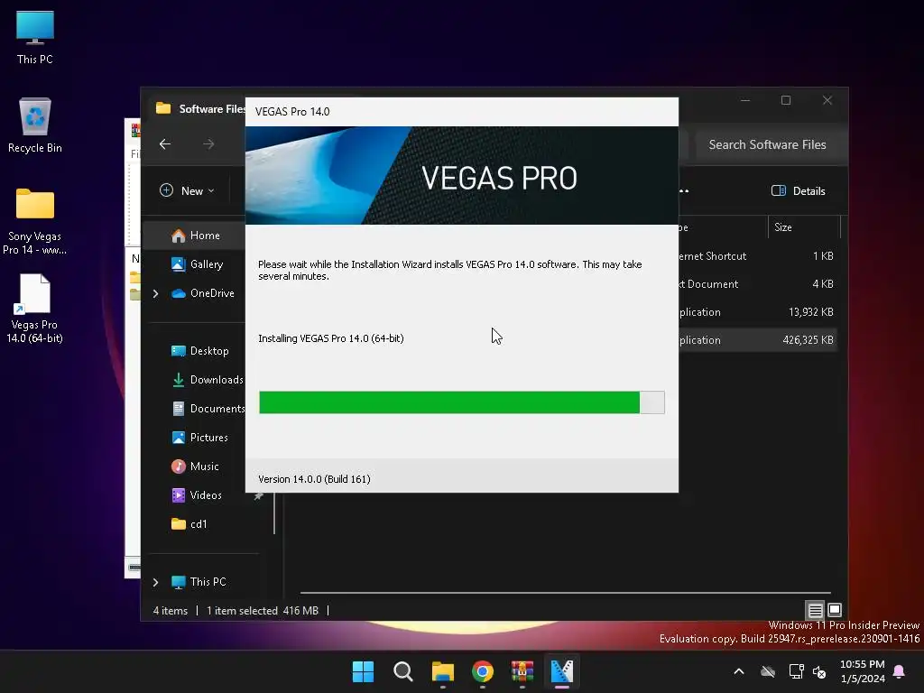Maximize the Software Files Explorer window
Viewport: 924px width, 693px height.
786,100
